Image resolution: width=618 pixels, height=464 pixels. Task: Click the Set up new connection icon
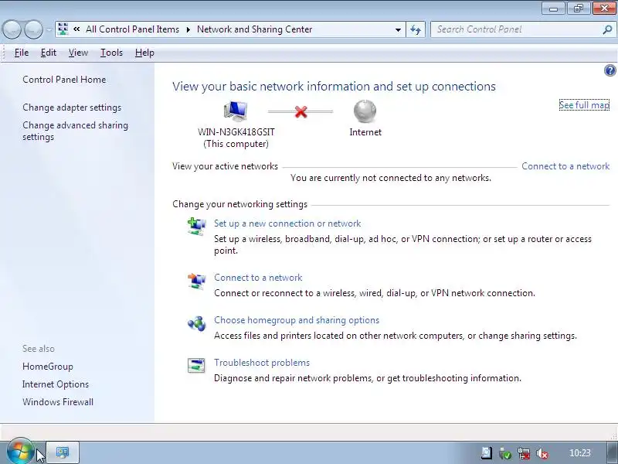196,227
